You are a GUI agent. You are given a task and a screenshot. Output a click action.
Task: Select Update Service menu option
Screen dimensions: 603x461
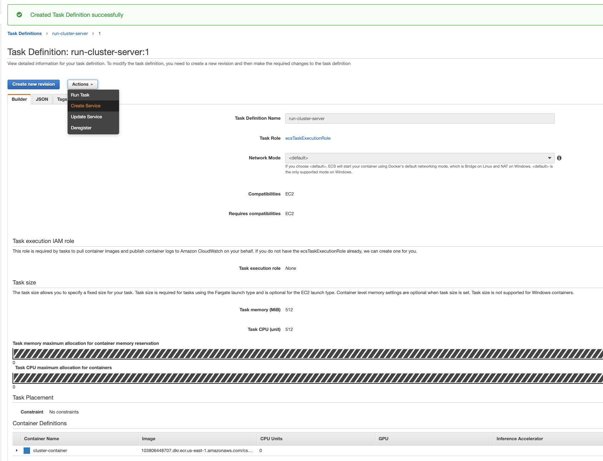pos(86,117)
